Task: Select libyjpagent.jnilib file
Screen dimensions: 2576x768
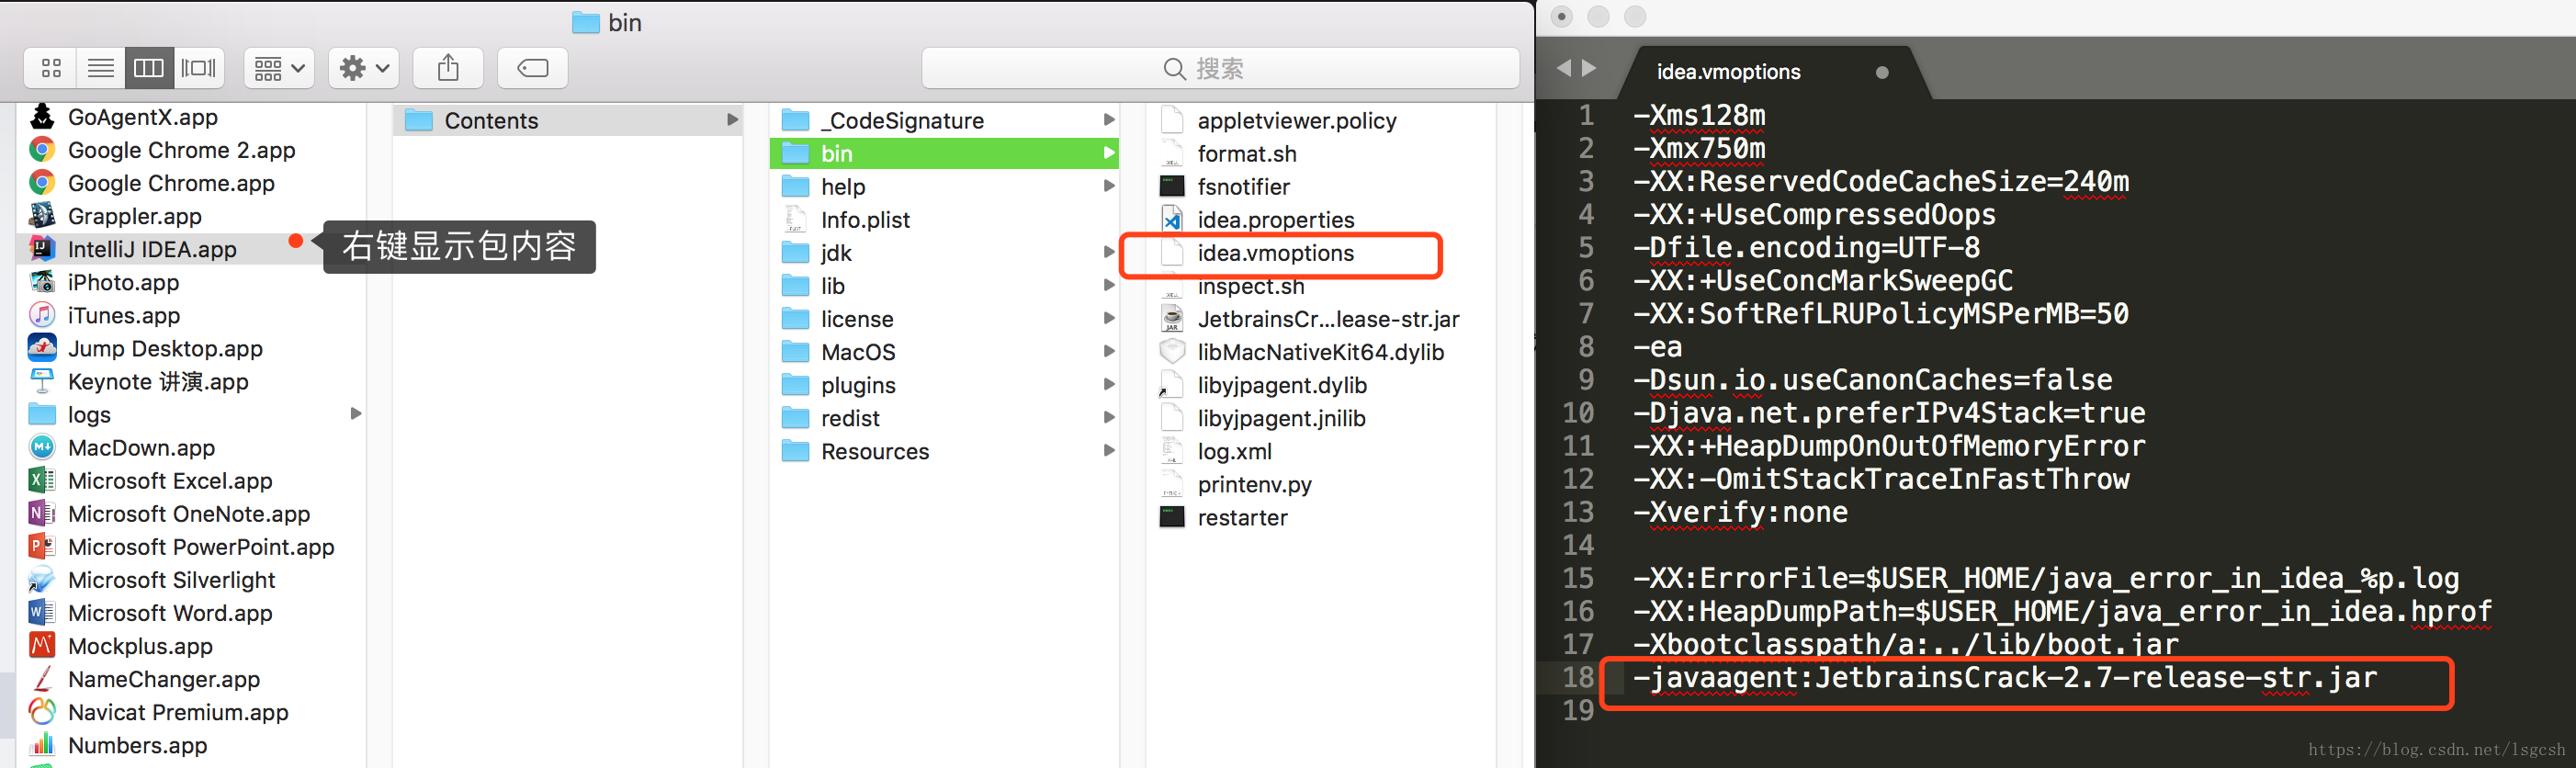Action: pyautogui.click(x=1281, y=417)
